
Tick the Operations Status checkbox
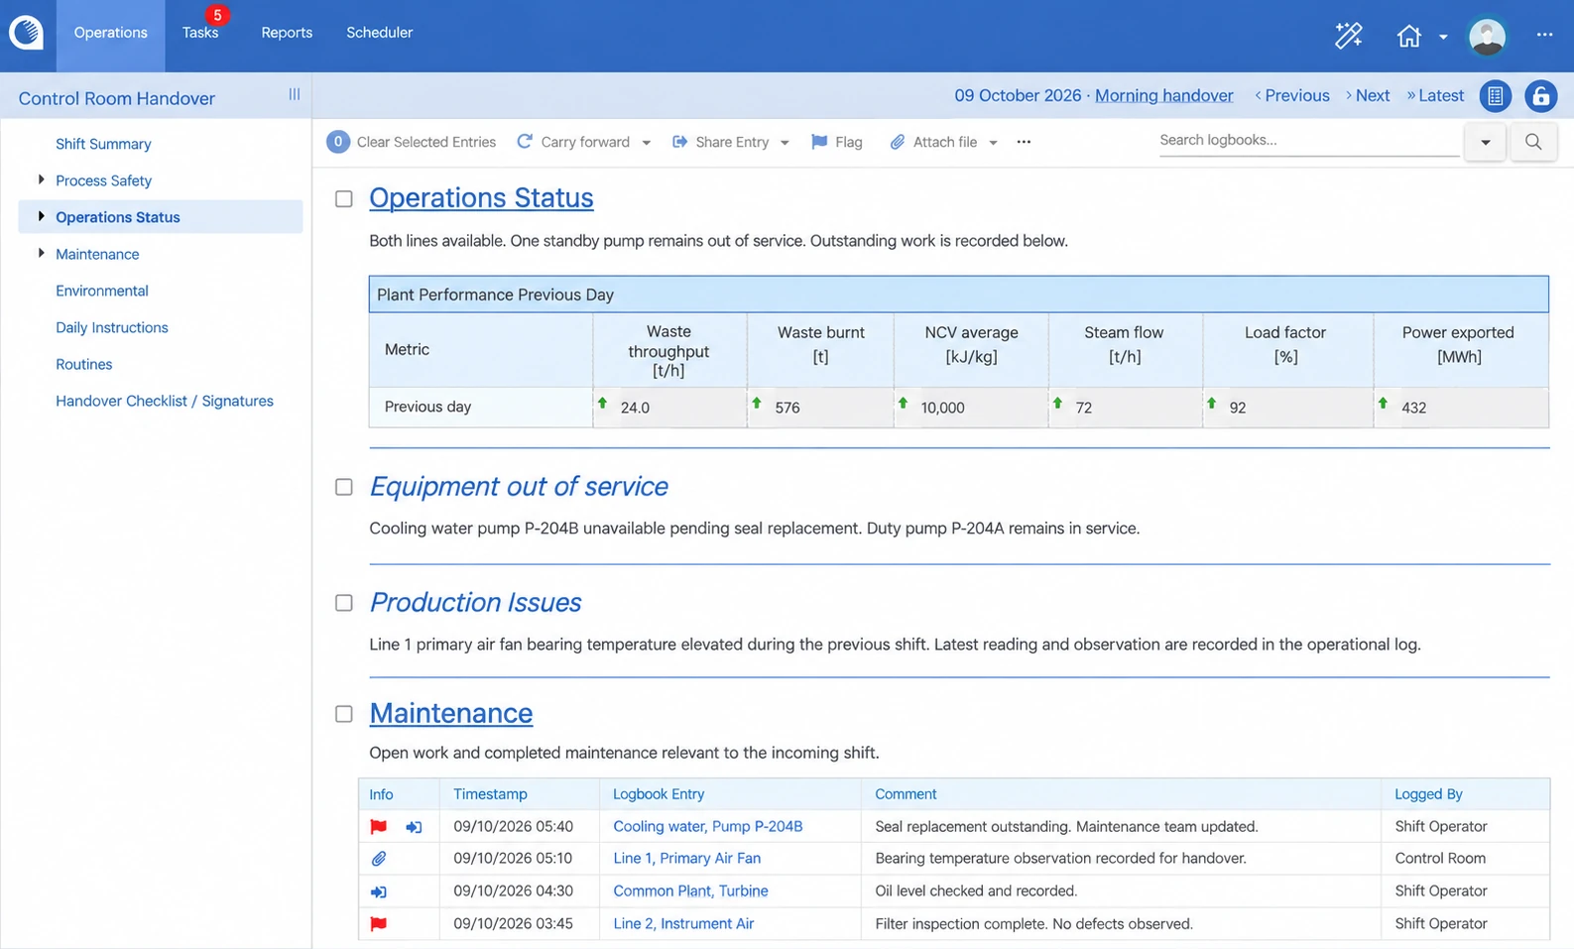pyautogui.click(x=344, y=199)
